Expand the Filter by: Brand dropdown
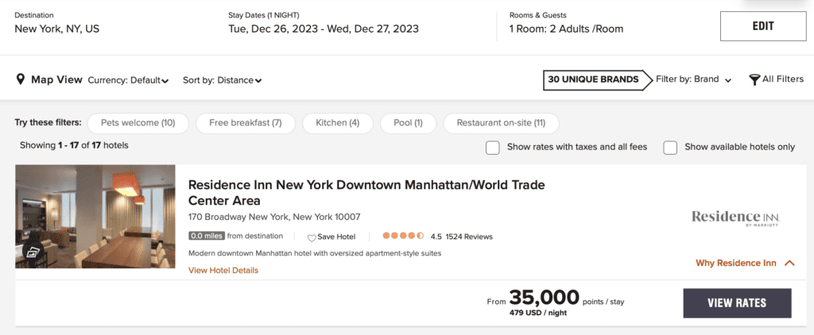814x335 pixels. pos(693,79)
